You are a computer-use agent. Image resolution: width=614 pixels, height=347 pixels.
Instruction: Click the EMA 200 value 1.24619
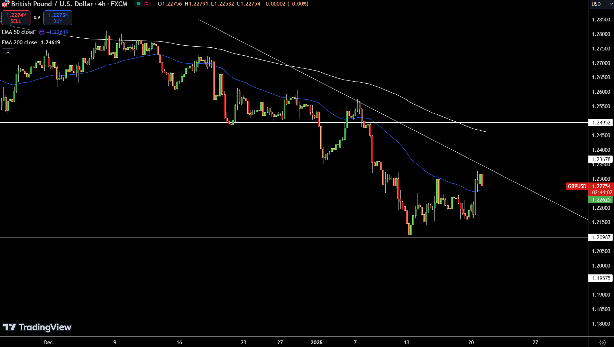(51, 43)
